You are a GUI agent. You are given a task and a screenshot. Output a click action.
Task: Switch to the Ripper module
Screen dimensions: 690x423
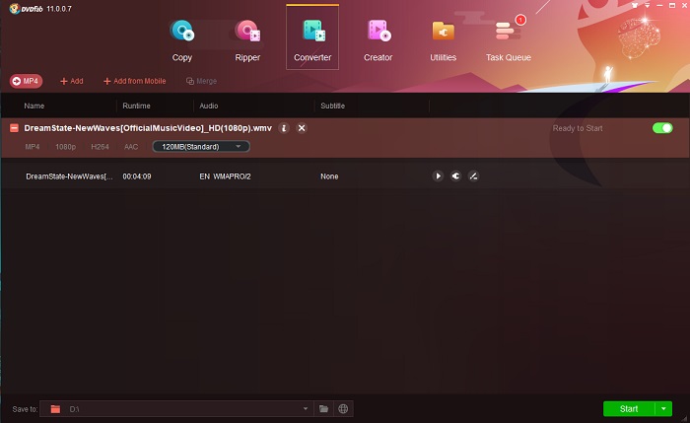247,39
